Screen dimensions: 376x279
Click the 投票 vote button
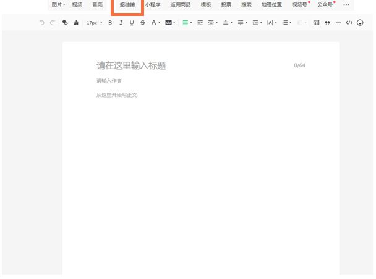pos(226,4)
